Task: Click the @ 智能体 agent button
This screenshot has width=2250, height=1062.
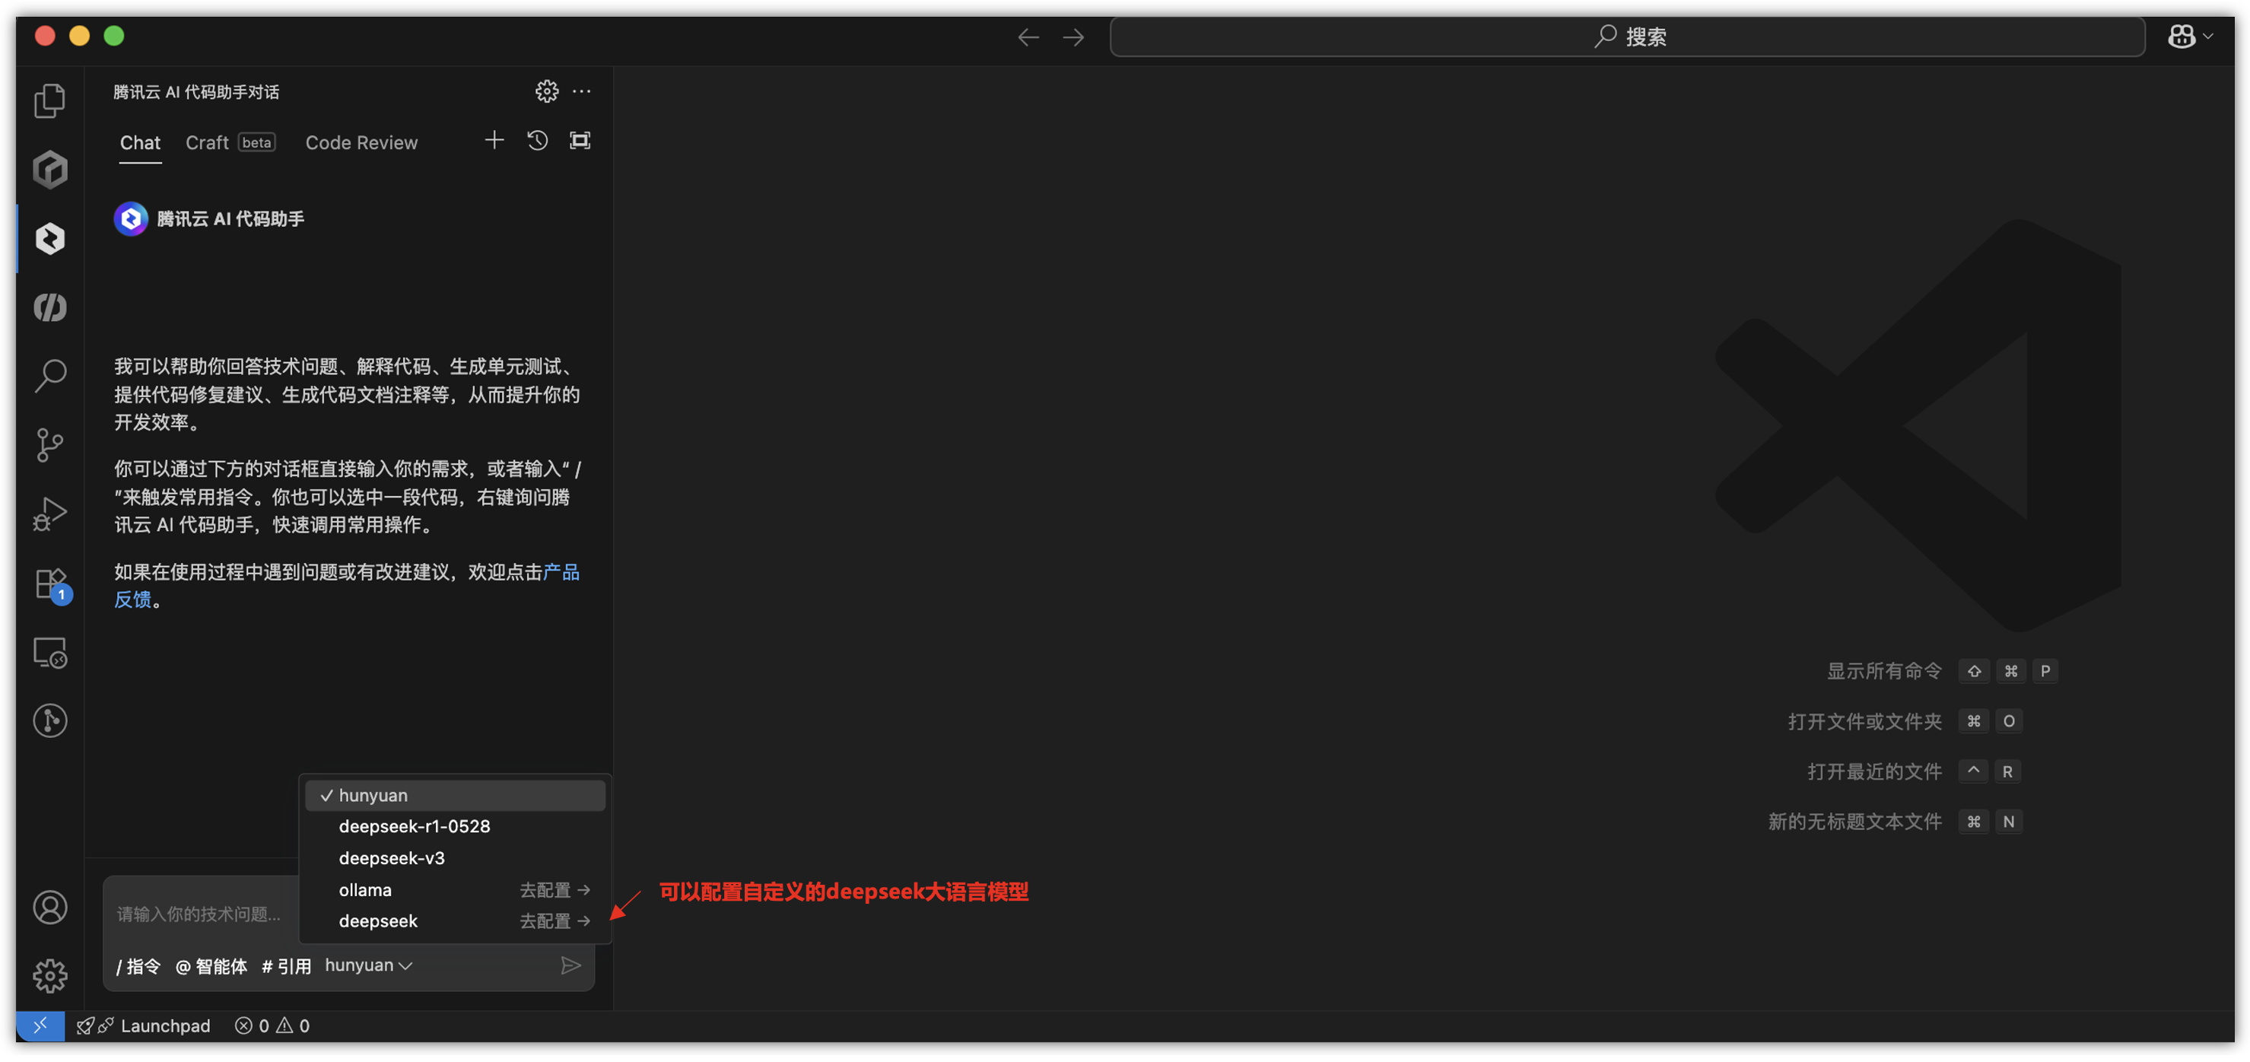Action: [211, 966]
